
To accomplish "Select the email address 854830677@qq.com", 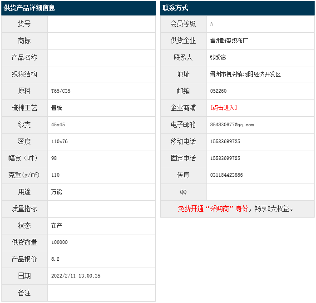I will (x=232, y=124).
